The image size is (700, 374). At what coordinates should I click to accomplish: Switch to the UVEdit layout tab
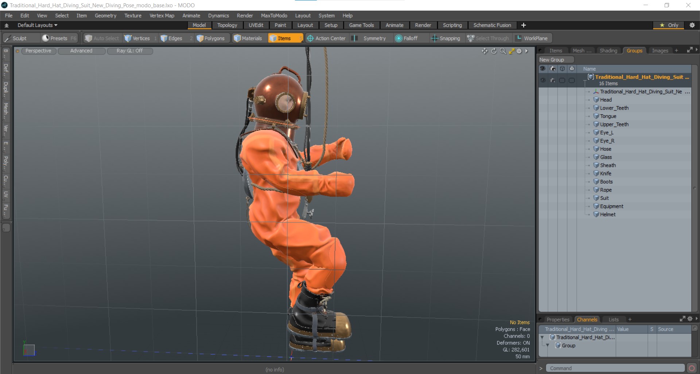point(256,25)
